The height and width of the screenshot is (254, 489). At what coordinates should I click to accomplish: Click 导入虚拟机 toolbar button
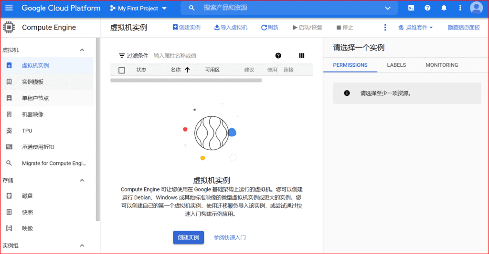click(231, 27)
